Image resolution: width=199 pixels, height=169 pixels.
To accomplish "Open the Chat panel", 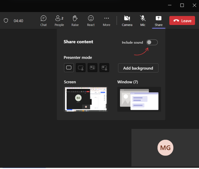I will (x=43, y=21).
